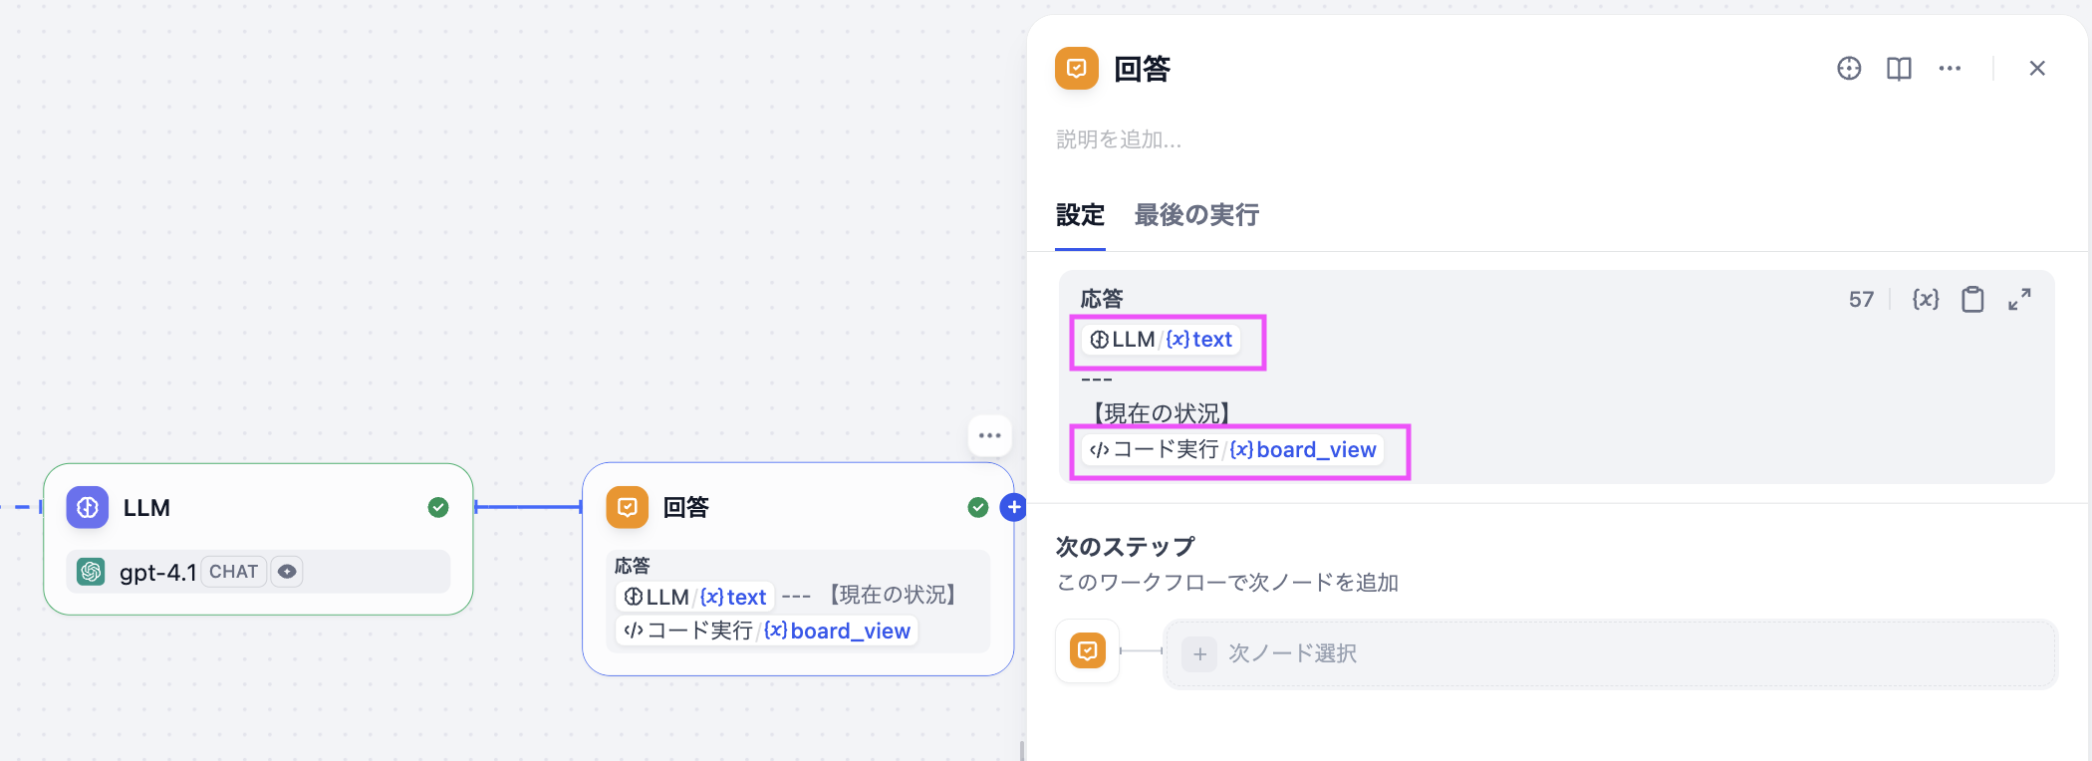Screen dimensions: 2092x761
Task: Click the description field 説明を追加
Action: click(1119, 139)
